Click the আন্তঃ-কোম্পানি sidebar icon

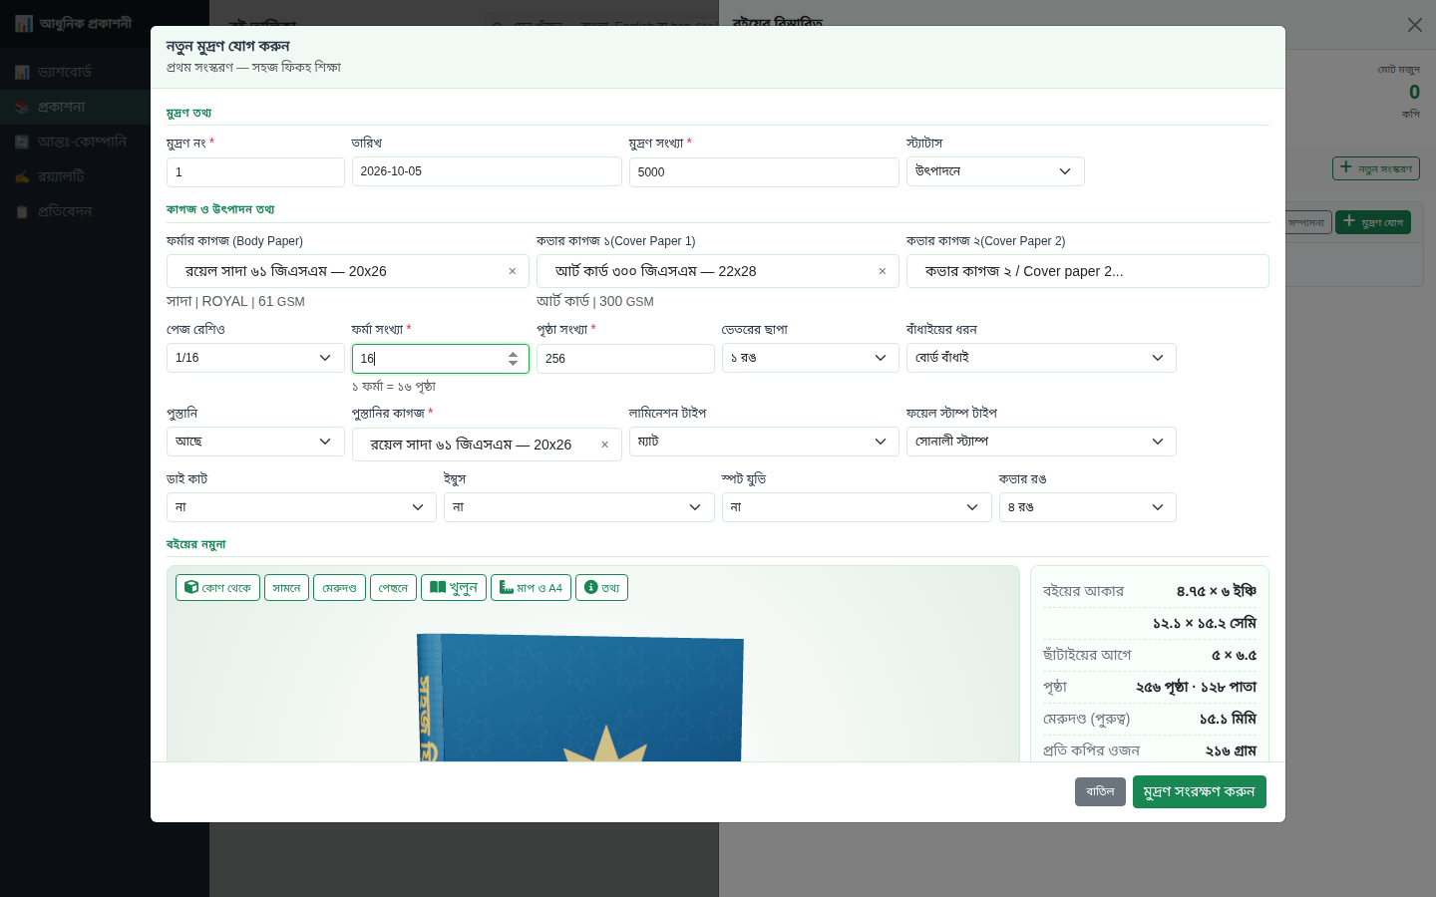click(x=22, y=142)
